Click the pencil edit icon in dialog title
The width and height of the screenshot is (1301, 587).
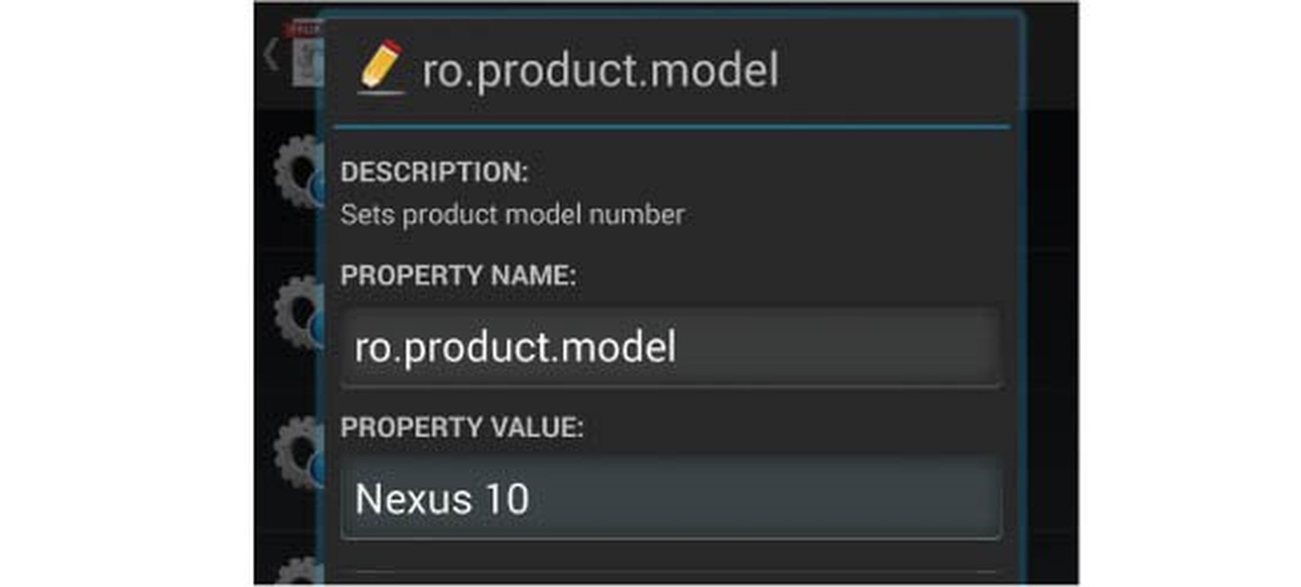pyautogui.click(x=381, y=66)
